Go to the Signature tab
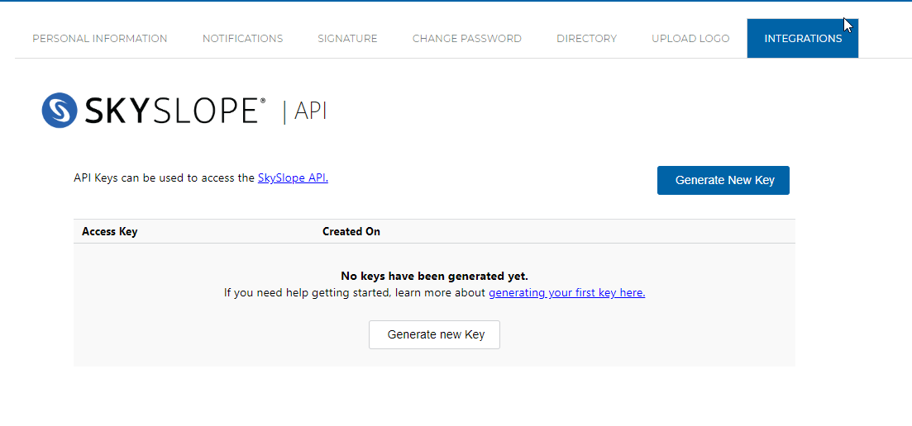The width and height of the screenshot is (912, 426). (347, 39)
